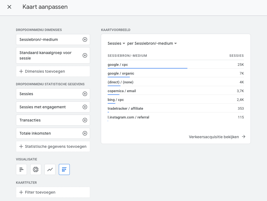The width and height of the screenshot is (267, 201).
Task: Remove the Transacties metric
Action: 85,120
